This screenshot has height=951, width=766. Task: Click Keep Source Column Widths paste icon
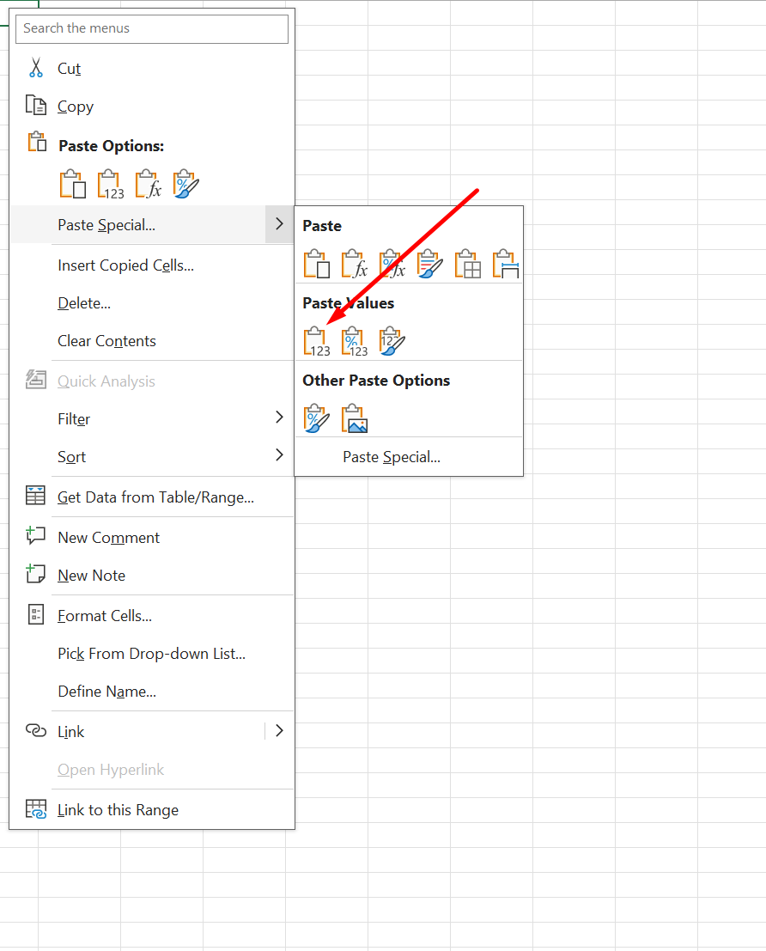[505, 264]
